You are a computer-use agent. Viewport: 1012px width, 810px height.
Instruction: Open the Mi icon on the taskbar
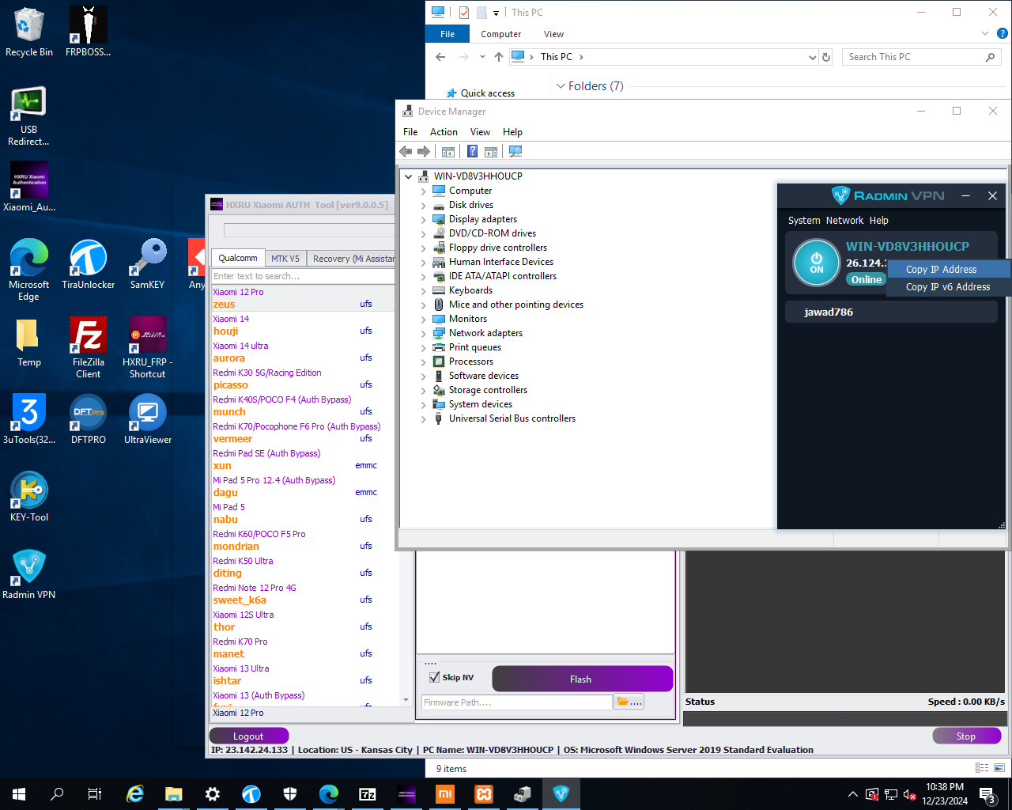coord(445,793)
